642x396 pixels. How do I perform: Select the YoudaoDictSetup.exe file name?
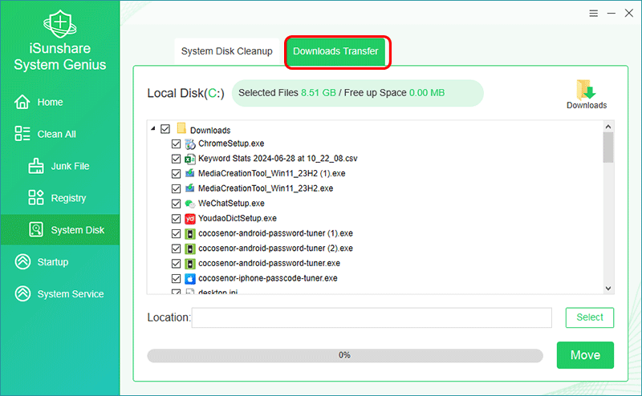[238, 218]
